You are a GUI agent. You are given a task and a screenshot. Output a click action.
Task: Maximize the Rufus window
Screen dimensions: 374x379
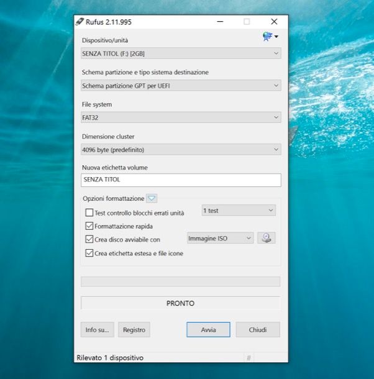pyautogui.click(x=247, y=22)
